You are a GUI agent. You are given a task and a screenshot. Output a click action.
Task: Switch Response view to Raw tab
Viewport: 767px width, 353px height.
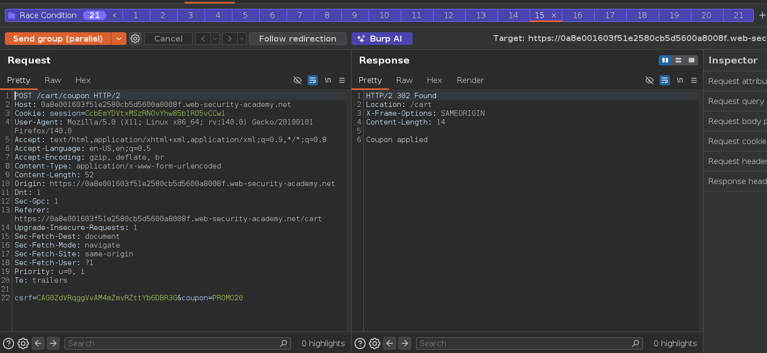click(x=404, y=80)
